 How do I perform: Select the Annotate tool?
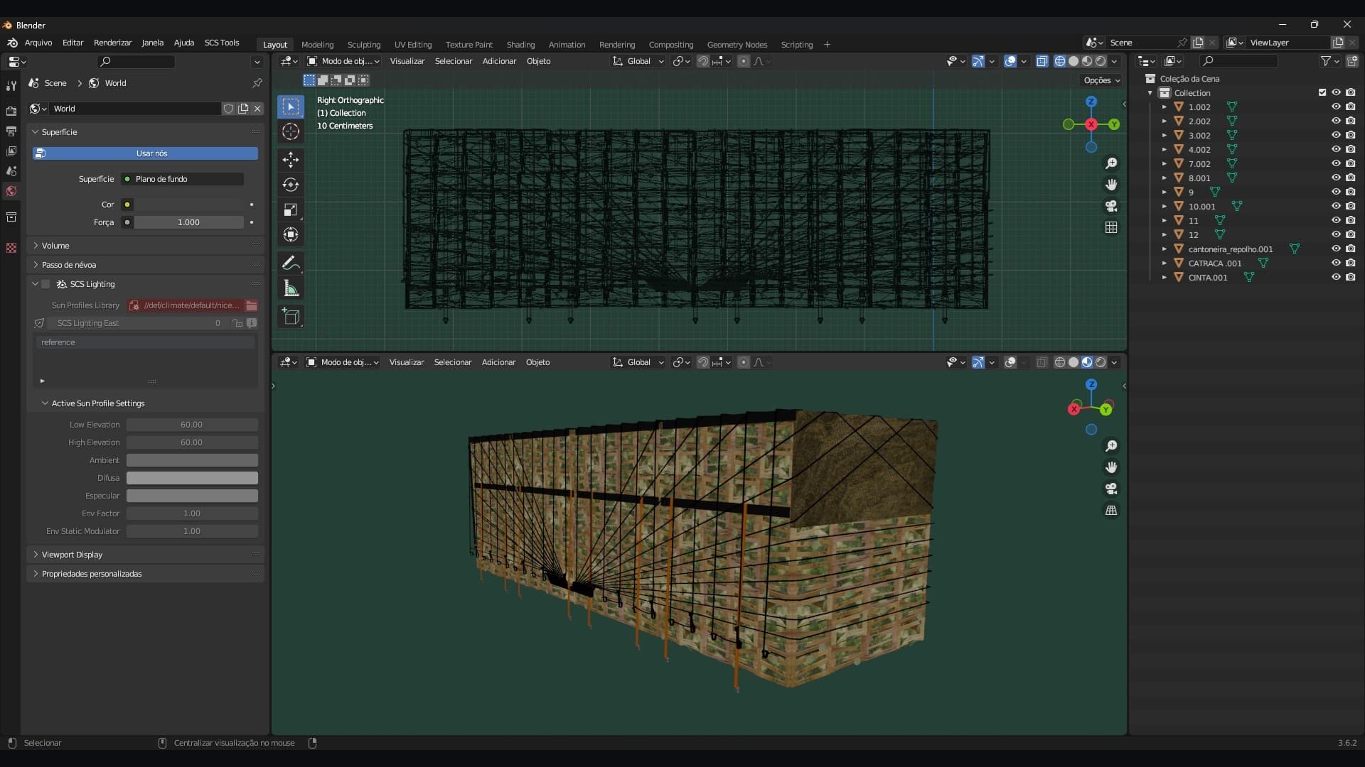290,263
